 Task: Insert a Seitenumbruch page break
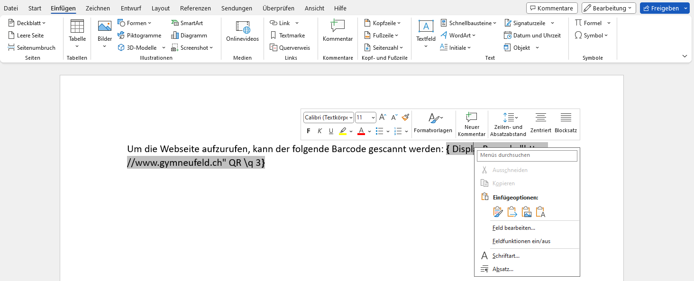click(x=32, y=47)
